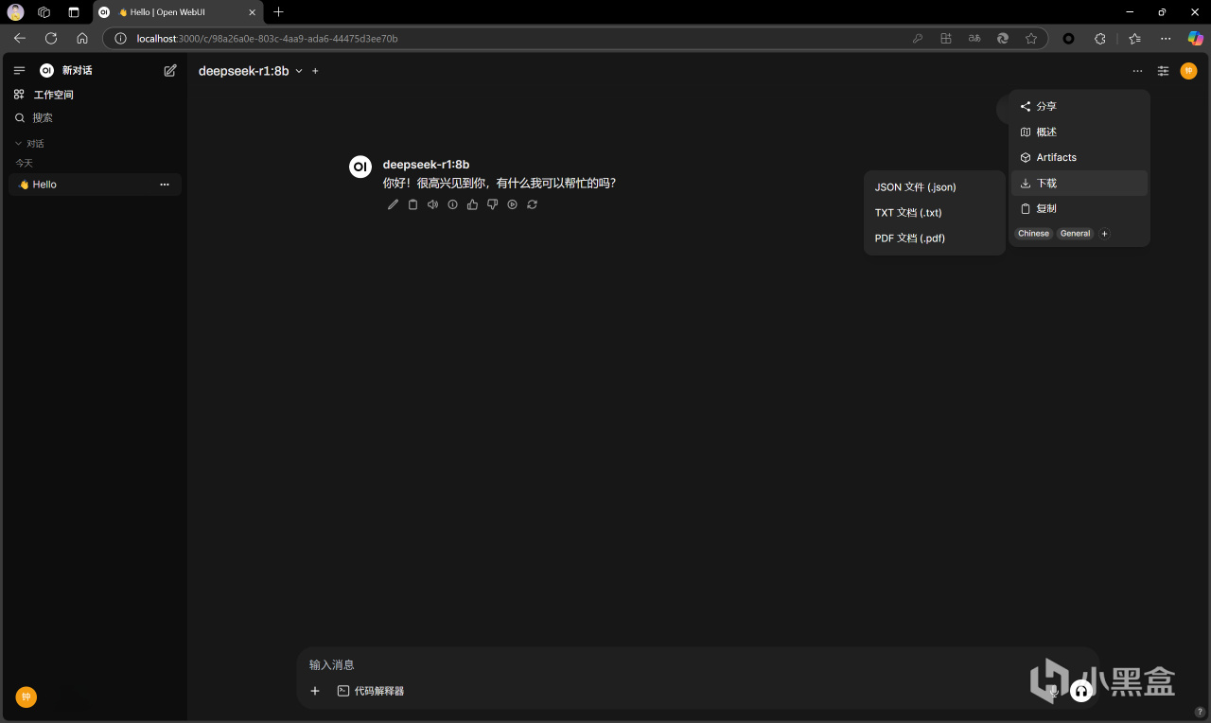Viewport: 1211px width, 723px height.
Task: Choose Artifacts in the chat menu
Action: coord(1079,158)
